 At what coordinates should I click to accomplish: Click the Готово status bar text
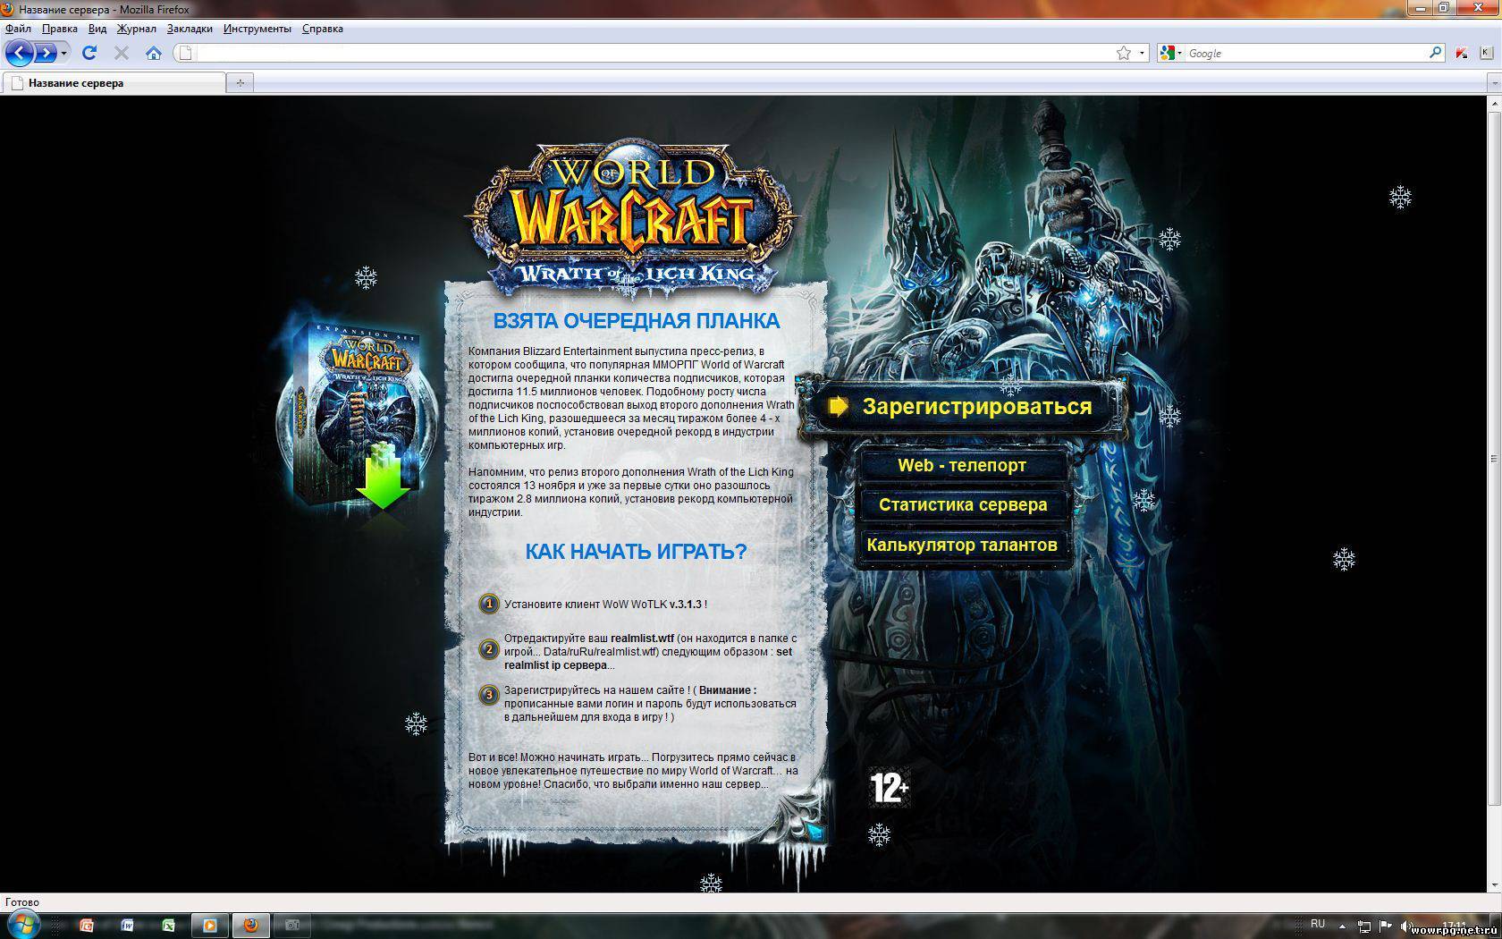coord(22,902)
